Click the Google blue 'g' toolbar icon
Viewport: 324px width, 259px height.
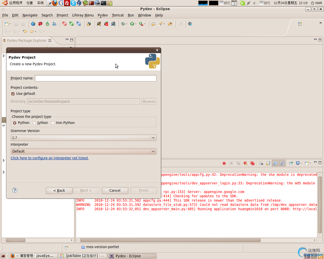pyautogui.click(x=33, y=24)
